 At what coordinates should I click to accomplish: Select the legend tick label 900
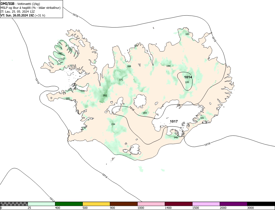(x=112, y=208)
